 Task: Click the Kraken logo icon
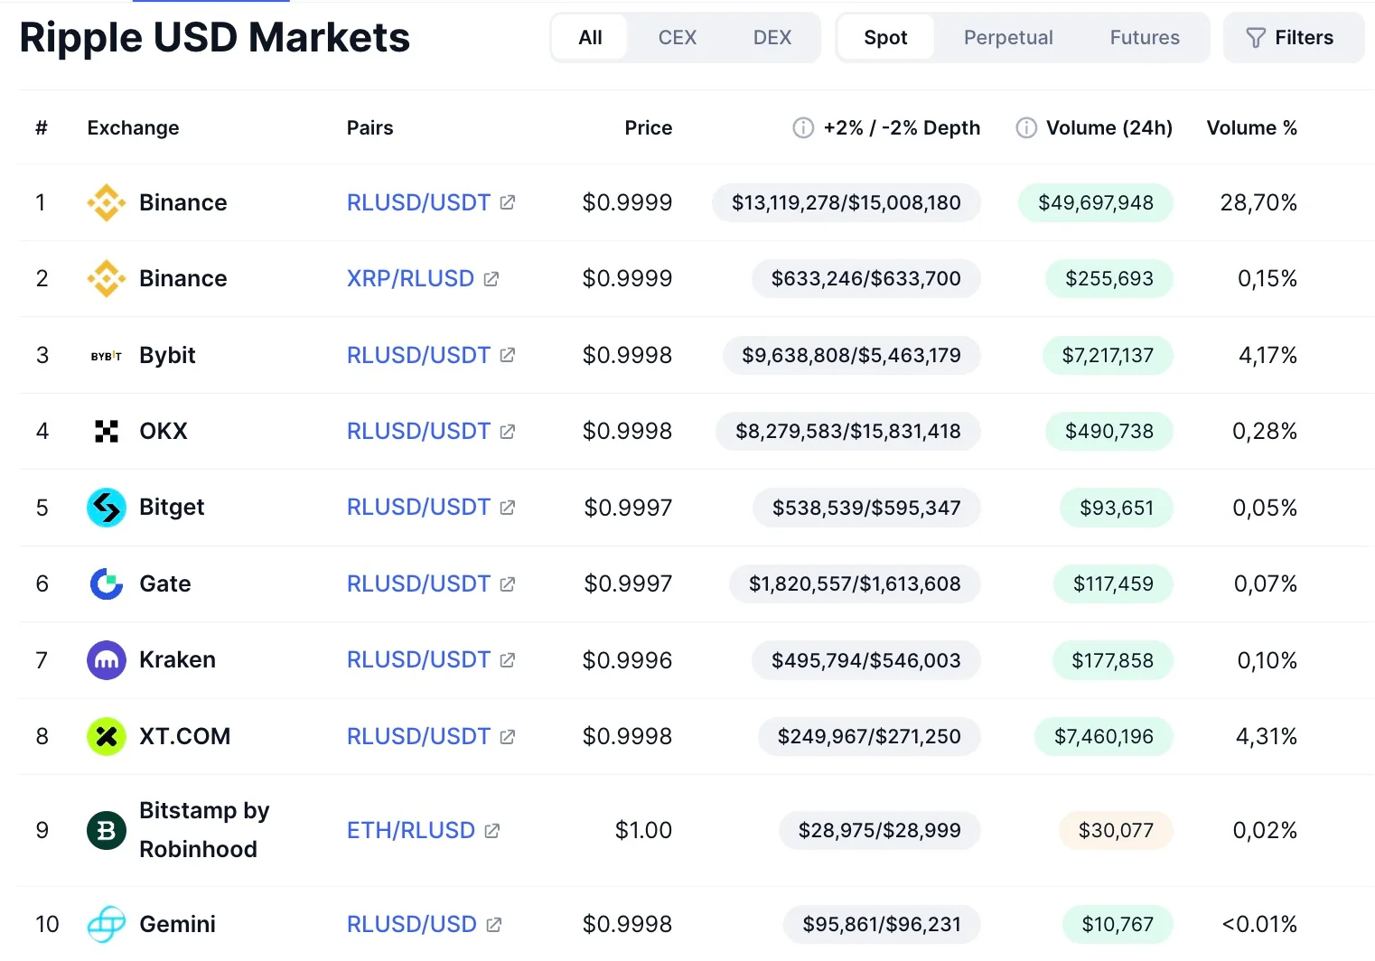point(106,660)
